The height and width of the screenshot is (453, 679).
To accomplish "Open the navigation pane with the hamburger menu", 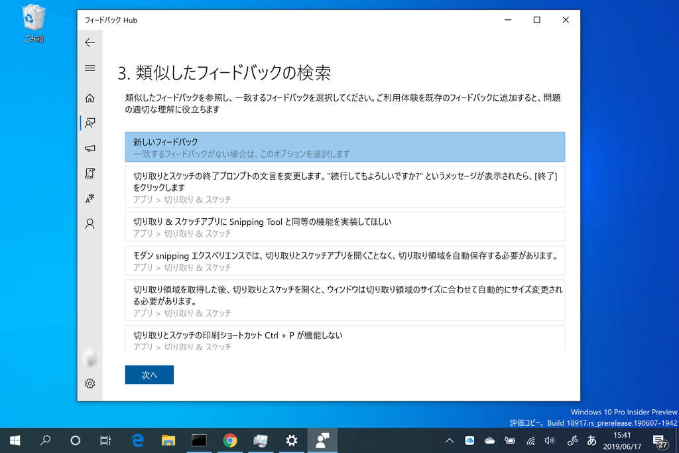I will pyautogui.click(x=90, y=68).
